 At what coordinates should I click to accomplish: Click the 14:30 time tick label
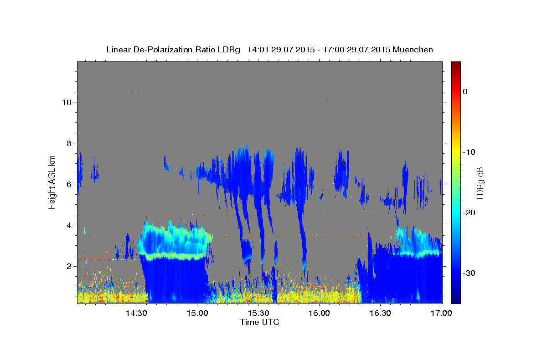point(136,313)
